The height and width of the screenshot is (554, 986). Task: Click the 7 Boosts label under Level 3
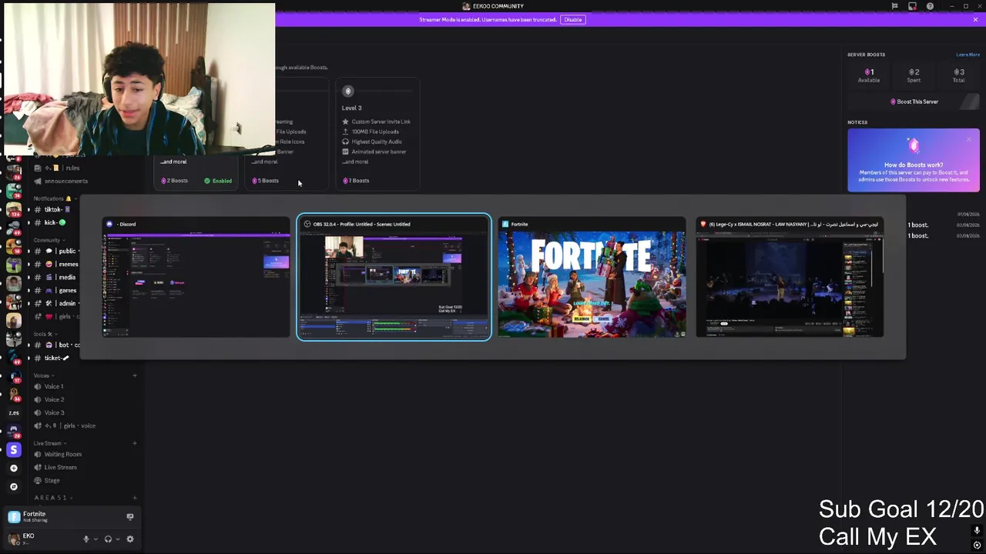point(356,181)
